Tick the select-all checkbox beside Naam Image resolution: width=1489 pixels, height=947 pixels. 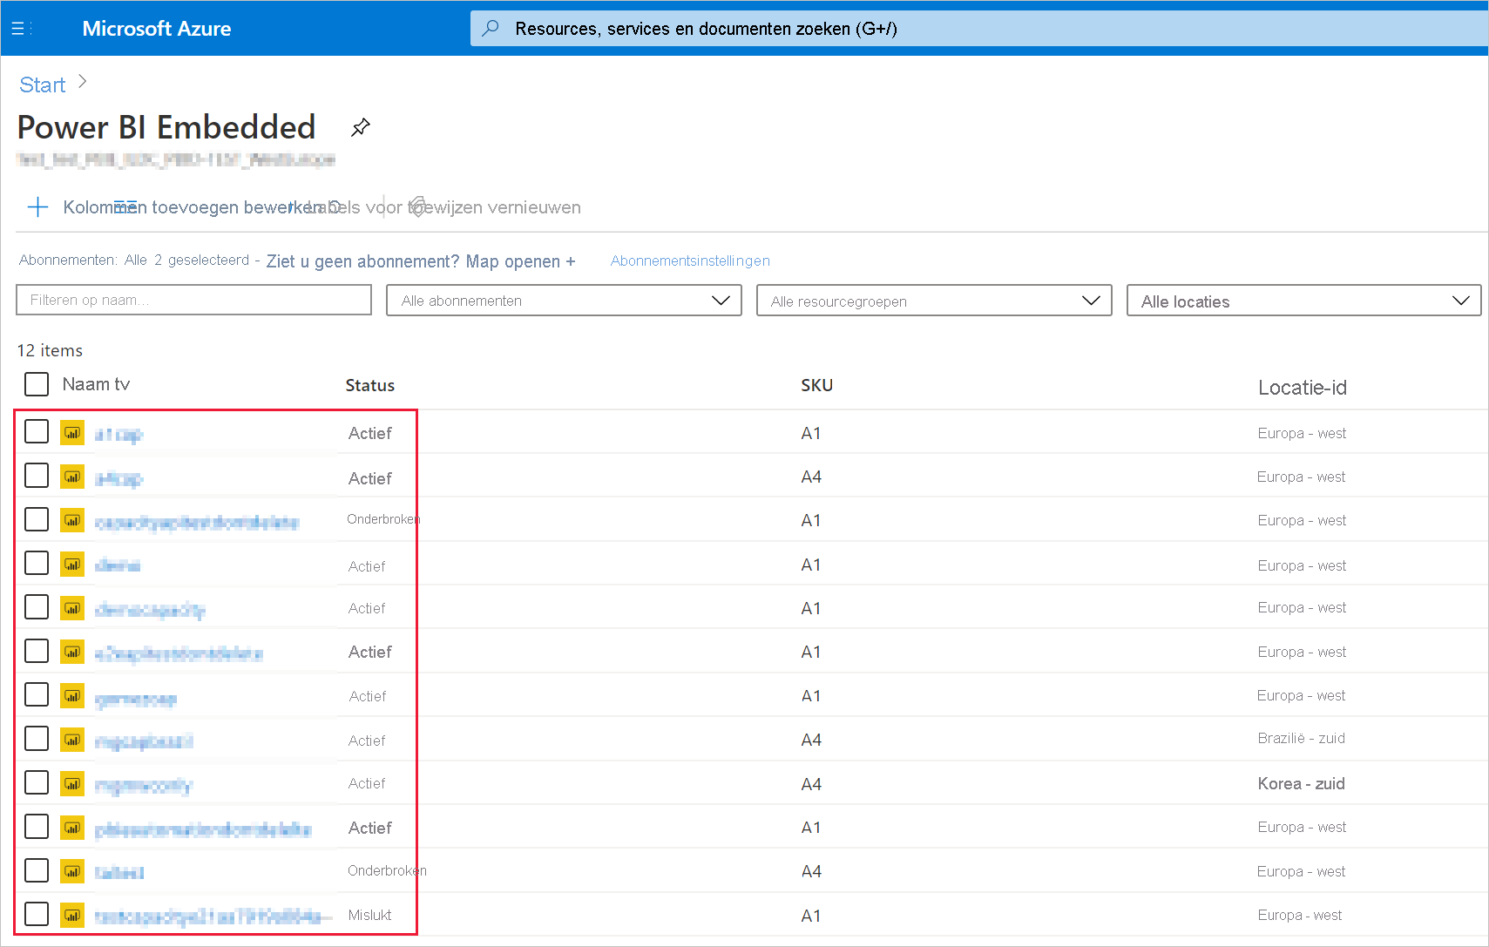(x=37, y=384)
